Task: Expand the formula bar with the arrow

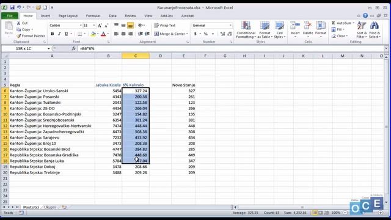Action: [386, 48]
